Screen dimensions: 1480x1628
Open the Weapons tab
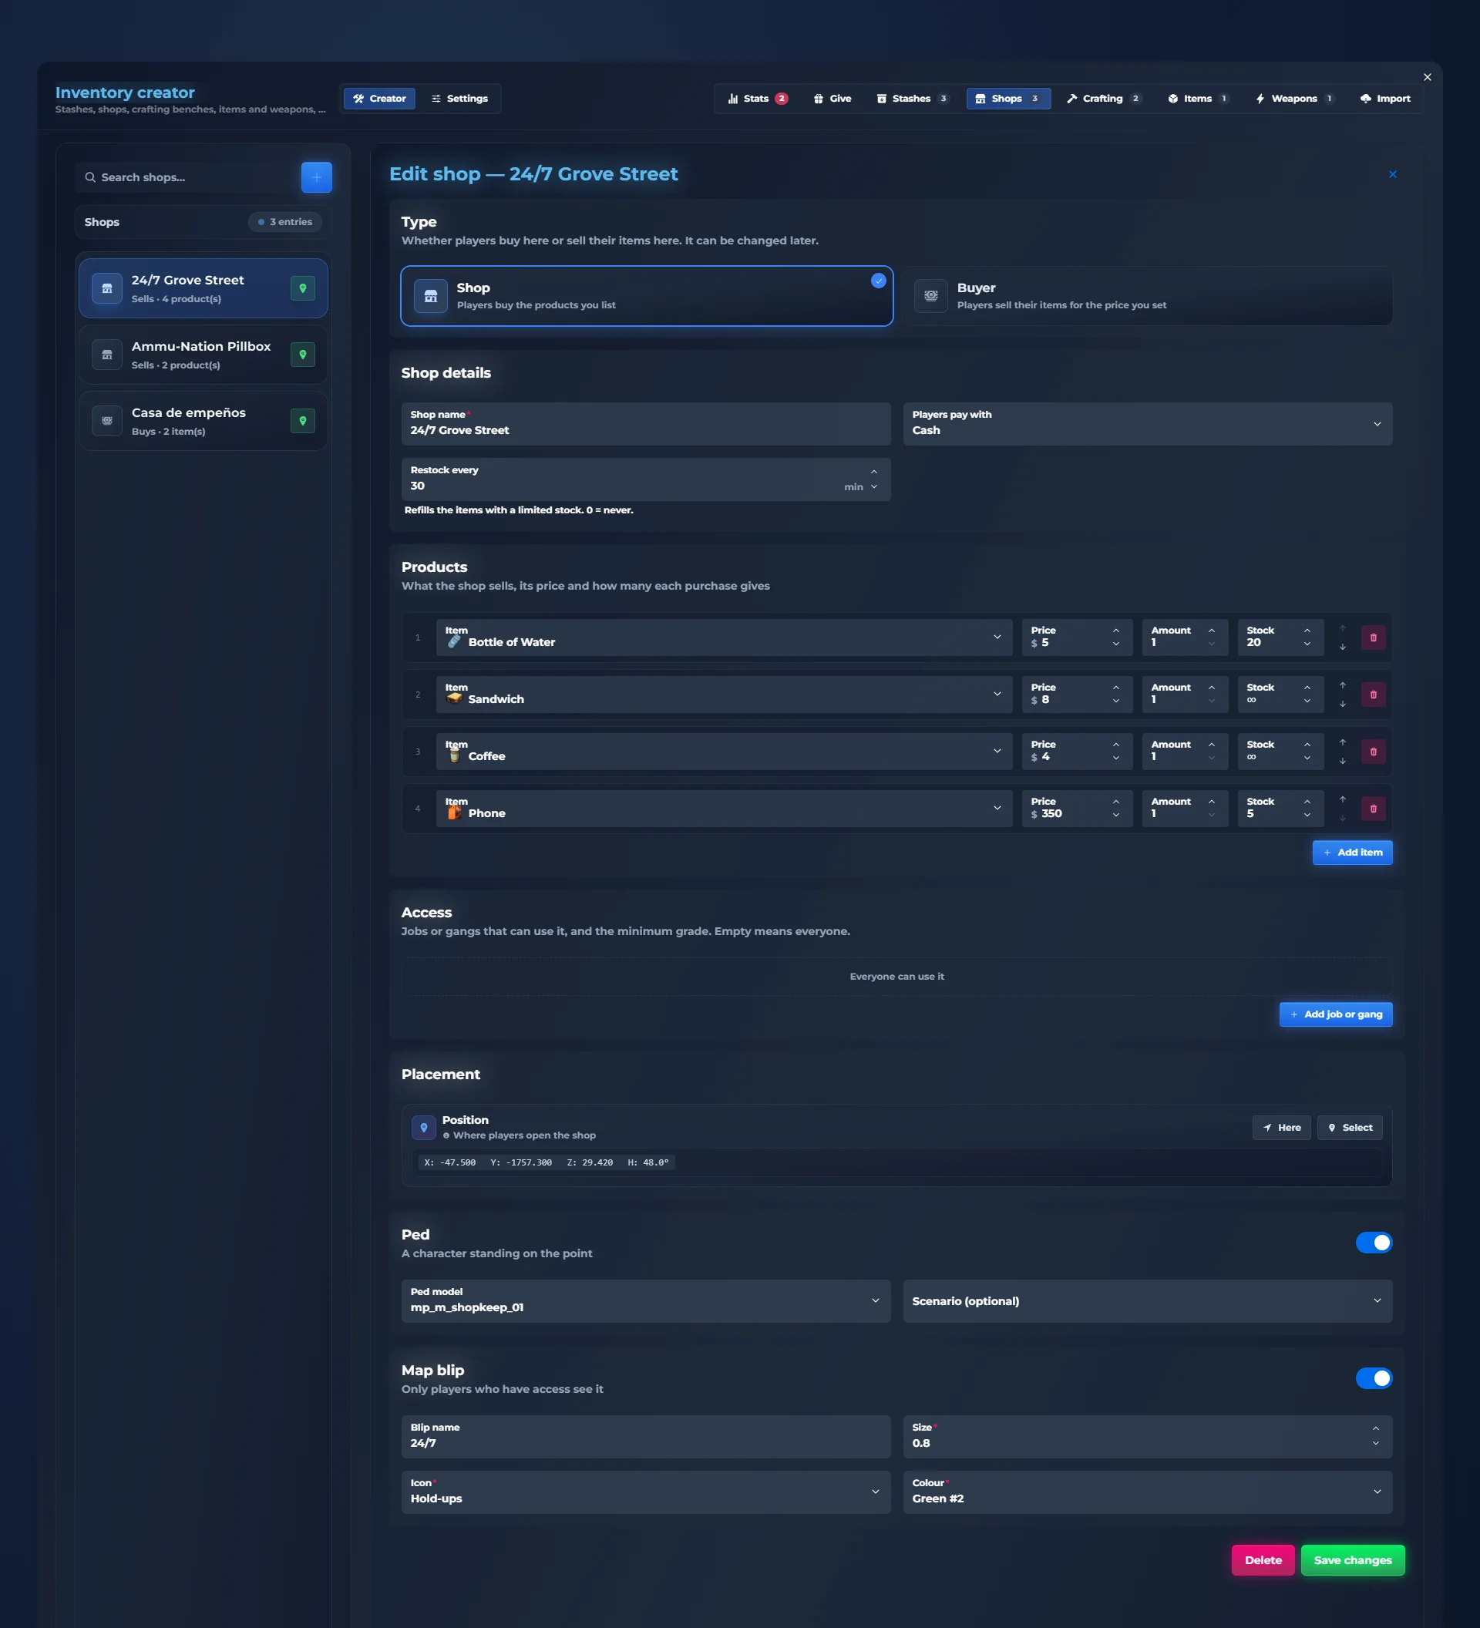coord(1294,99)
